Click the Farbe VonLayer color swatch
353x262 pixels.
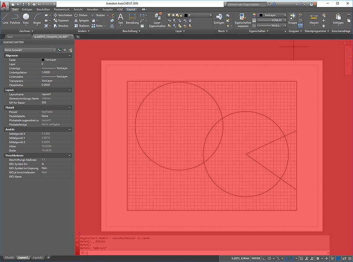coord(43,60)
